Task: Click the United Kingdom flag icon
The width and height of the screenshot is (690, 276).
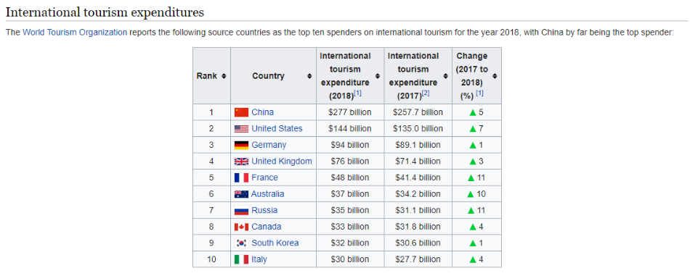Action: [x=241, y=162]
